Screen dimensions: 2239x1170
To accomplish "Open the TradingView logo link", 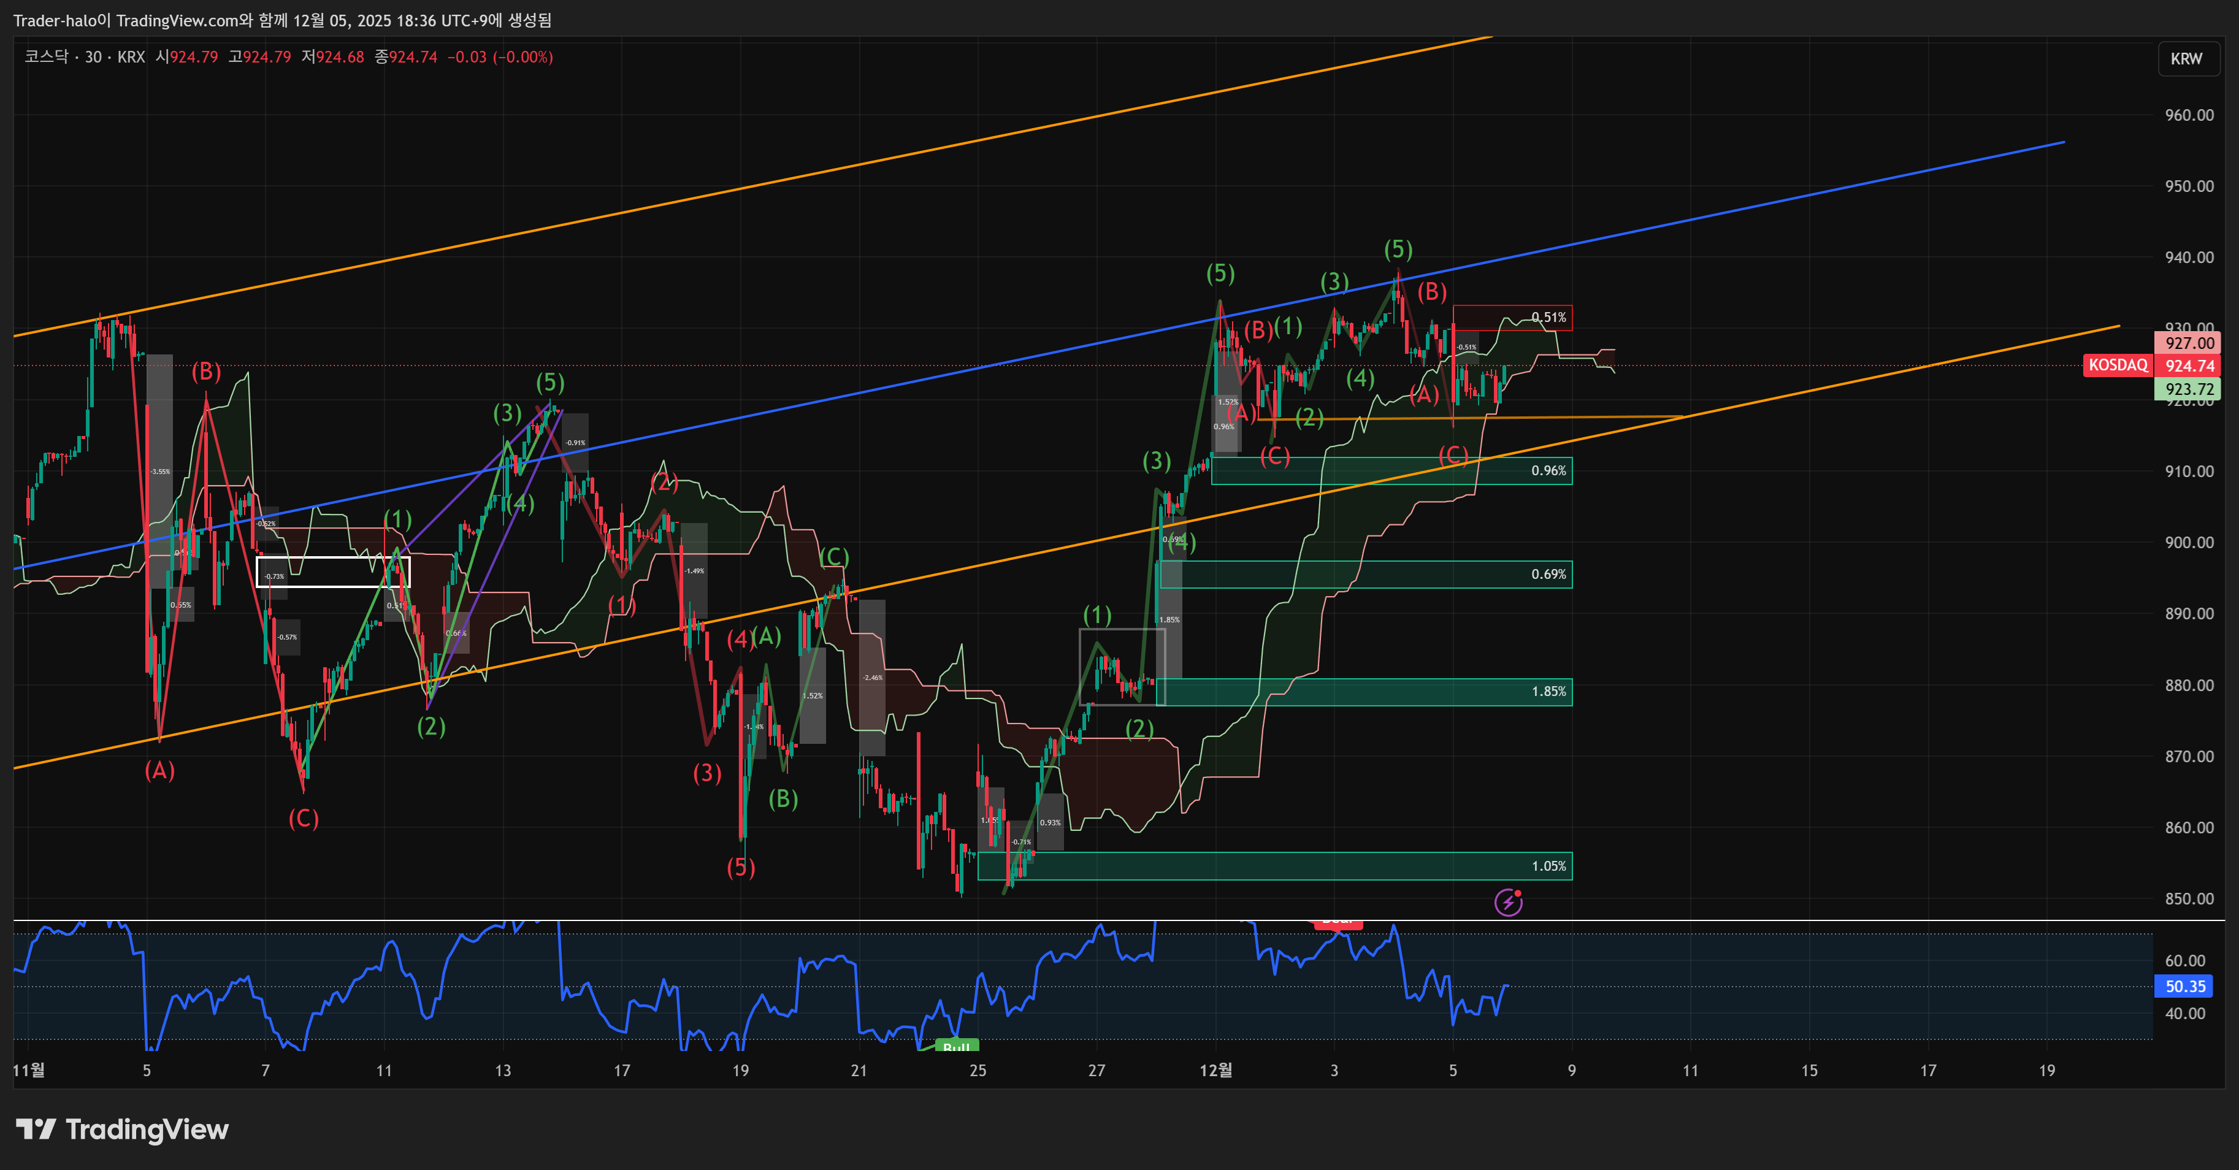I will [123, 1129].
